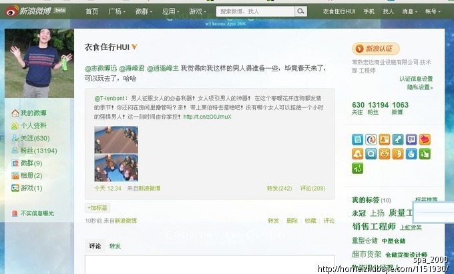This screenshot has height=274, width=454.
Task: Click the search Weibo input field
Action: tap(256, 11)
